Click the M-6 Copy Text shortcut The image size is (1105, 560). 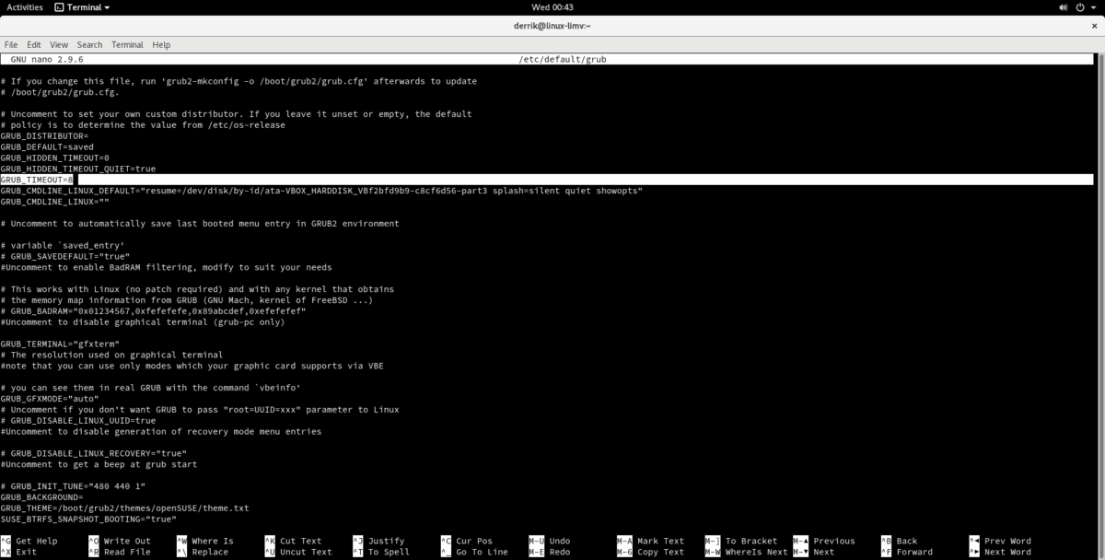(x=651, y=553)
